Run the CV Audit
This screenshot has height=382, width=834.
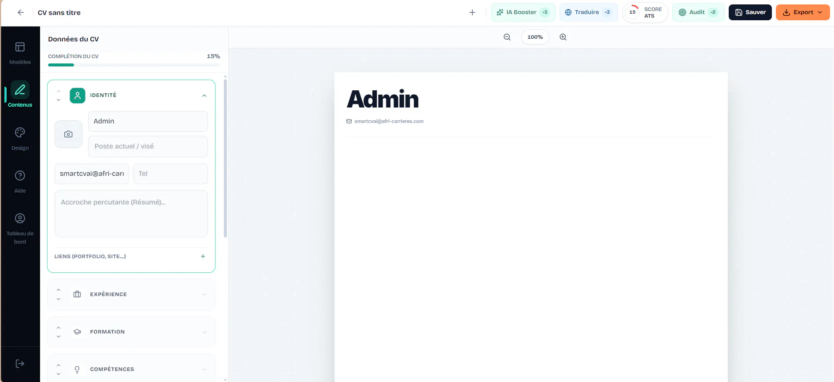pos(698,12)
